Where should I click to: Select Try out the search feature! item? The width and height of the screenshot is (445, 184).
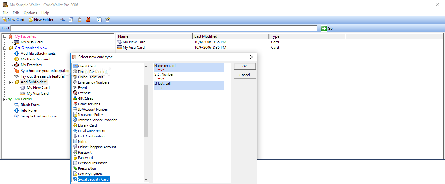click(x=43, y=76)
